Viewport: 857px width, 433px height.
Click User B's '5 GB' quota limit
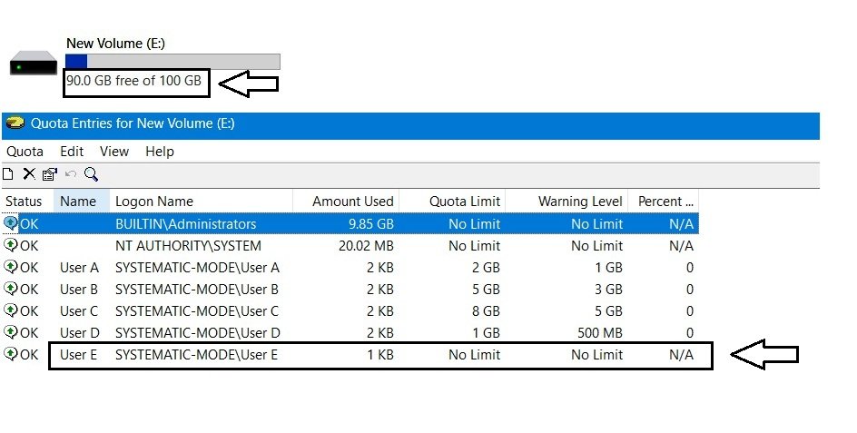click(486, 290)
